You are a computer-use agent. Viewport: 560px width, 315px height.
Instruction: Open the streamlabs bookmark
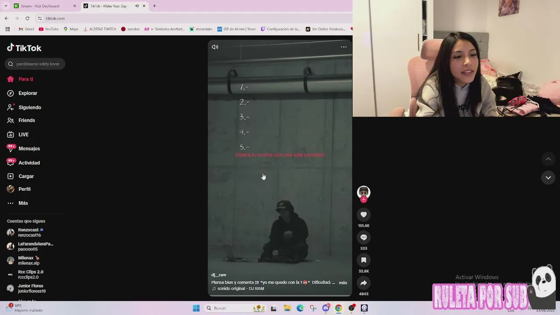click(201, 29)
